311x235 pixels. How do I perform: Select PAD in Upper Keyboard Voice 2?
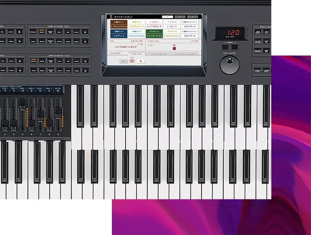coord(67,32)
